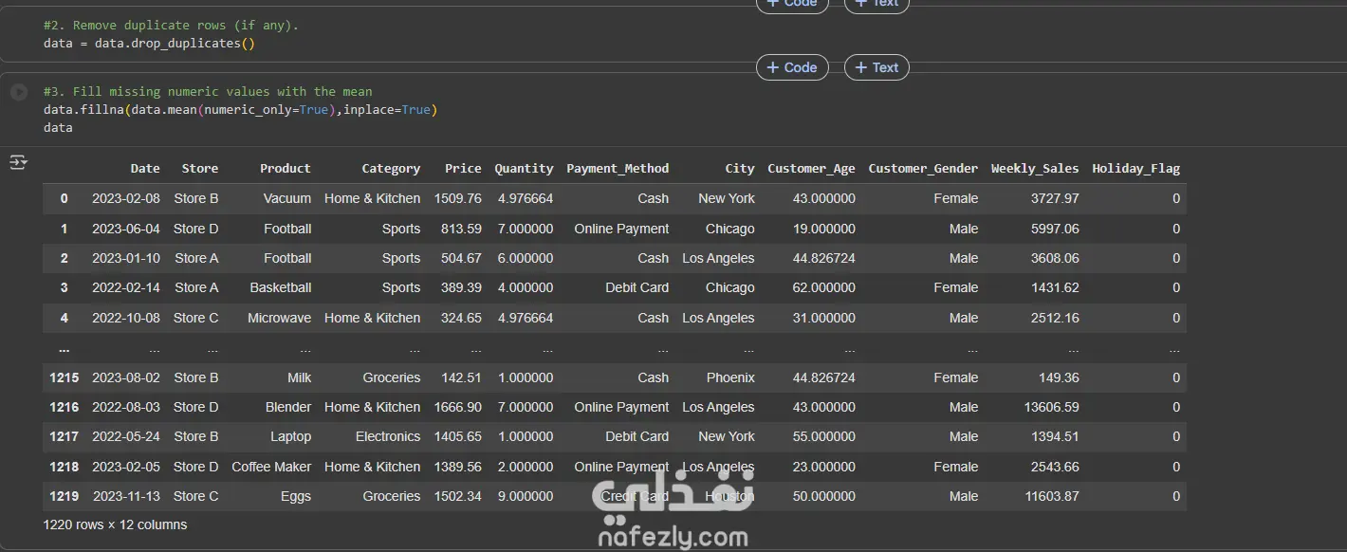The width and height of the screenshot is (1347, 552).
Task: Click the Phoenix city cell
Action: point(730,378)
